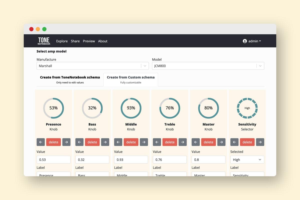Open the Selected dropdown set to High
Image resolution: width=300 pixels, height=200 pixels.
click(247, 160)
